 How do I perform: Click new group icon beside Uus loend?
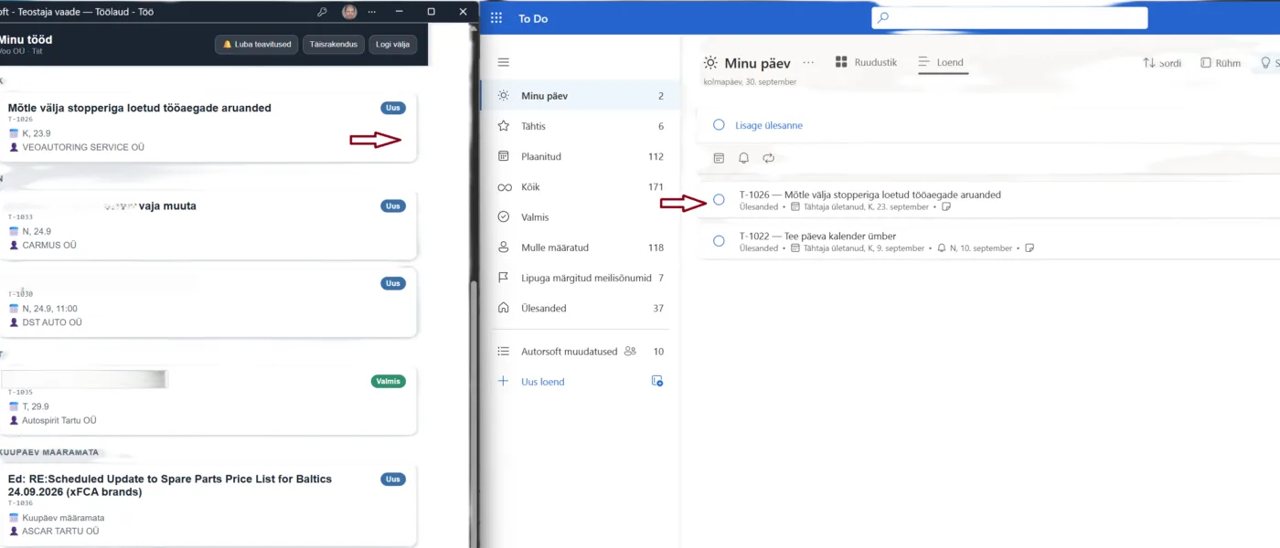pyautogui.click(x=656, y=381)
